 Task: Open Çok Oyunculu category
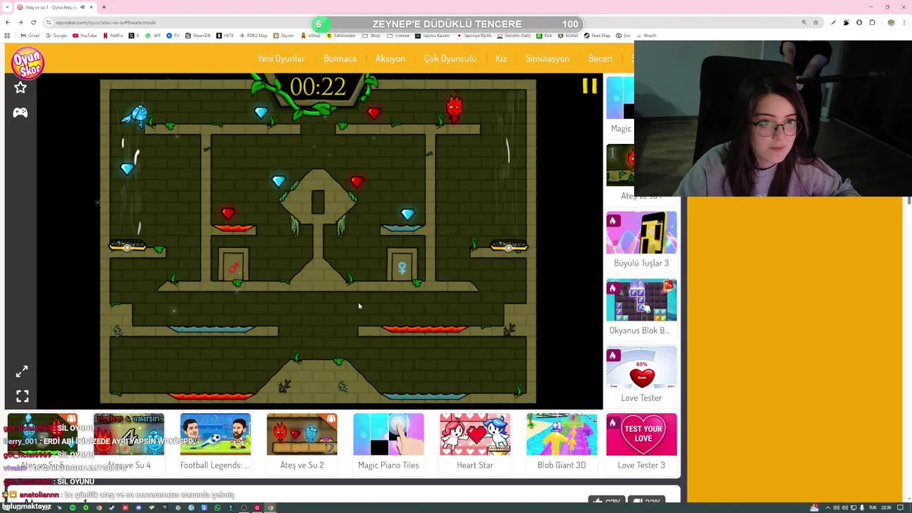click(450, 58)
